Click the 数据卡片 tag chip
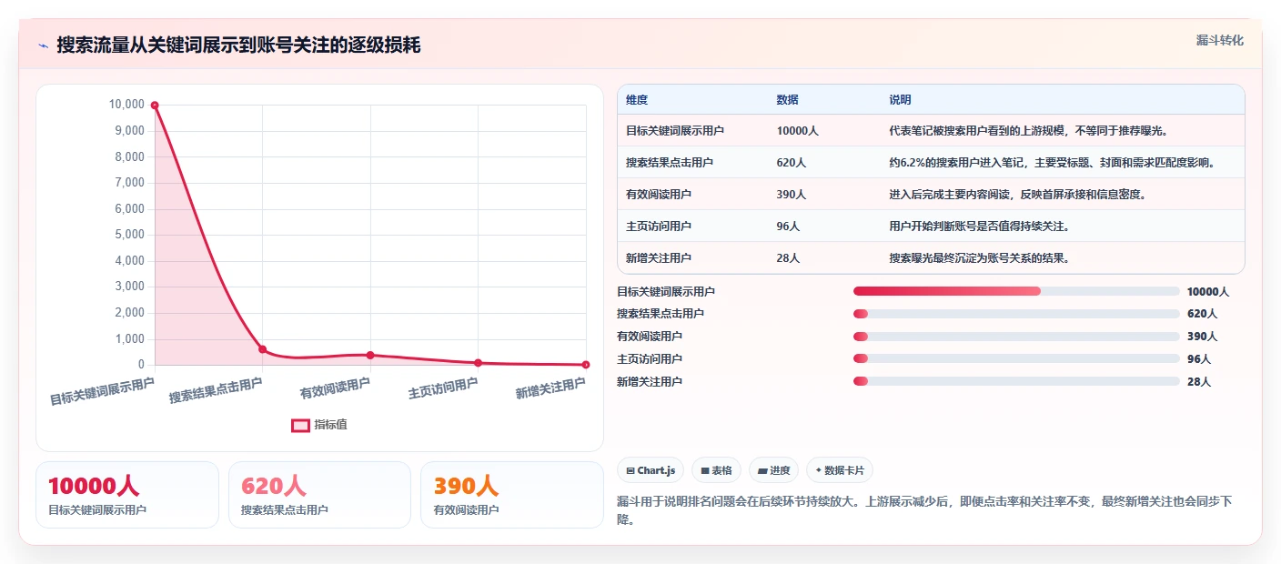Image resolution: width=1281 pixels, height=564 pixels. pos(839,470)
